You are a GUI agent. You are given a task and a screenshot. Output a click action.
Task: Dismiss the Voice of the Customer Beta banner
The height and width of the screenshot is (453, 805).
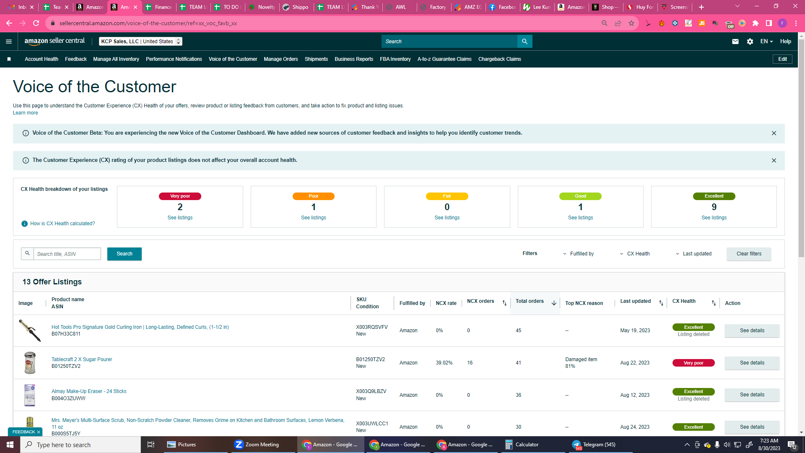coord(774,133)
